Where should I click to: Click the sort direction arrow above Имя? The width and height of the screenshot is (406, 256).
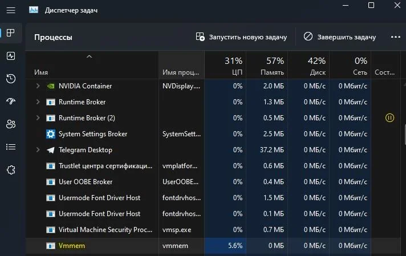click(89, 56)
